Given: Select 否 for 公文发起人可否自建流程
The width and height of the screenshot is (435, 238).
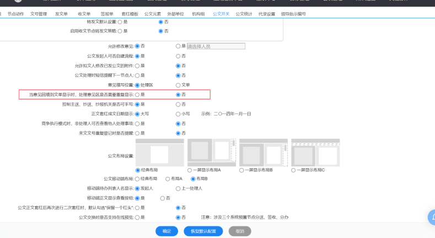Looking at the screenshot, I should [178, 56].
